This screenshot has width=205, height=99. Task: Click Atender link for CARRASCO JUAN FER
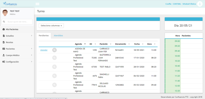(44, 50)
